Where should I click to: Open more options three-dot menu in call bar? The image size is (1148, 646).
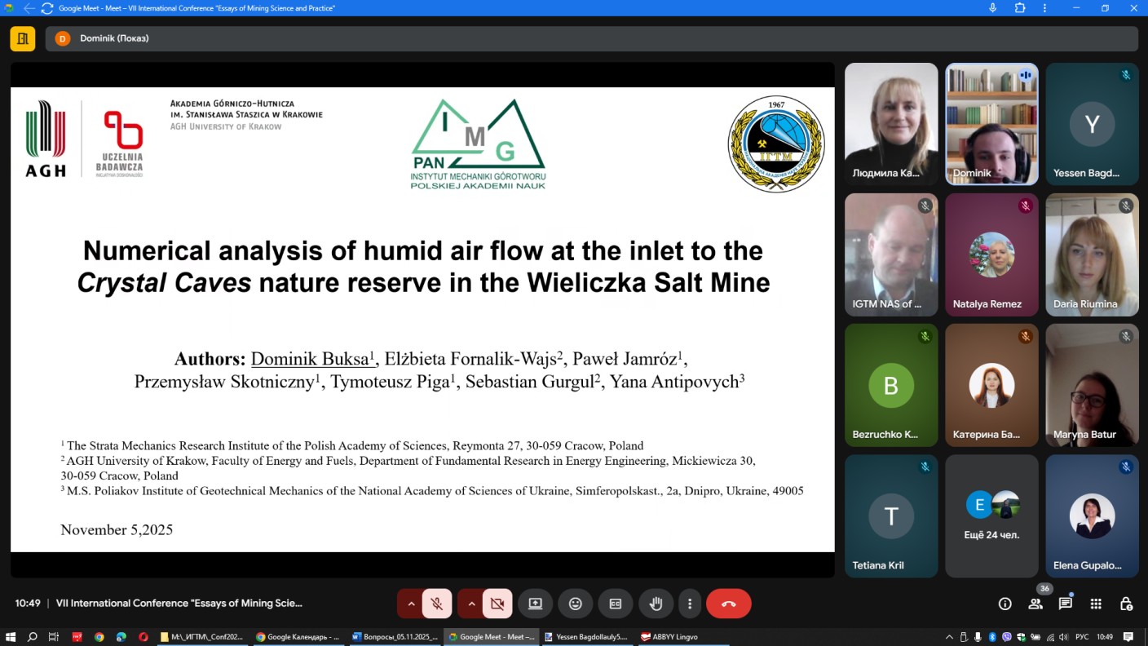[x=690, y=604]
